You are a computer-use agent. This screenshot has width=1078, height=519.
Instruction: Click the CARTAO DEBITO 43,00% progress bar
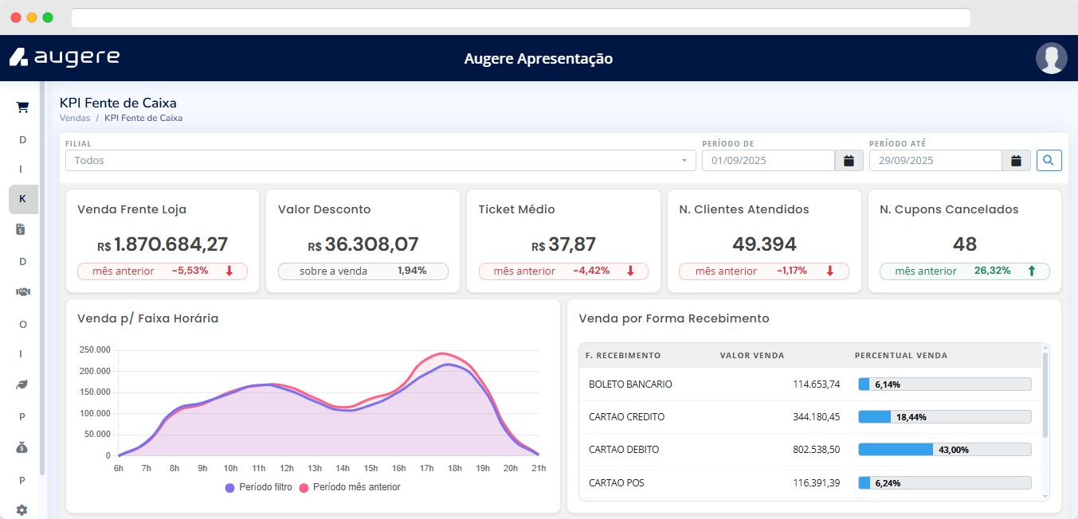[x=944, y=450]
